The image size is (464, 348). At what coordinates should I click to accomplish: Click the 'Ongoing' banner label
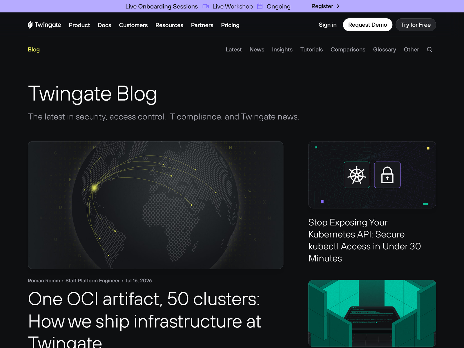pos(278,6)
